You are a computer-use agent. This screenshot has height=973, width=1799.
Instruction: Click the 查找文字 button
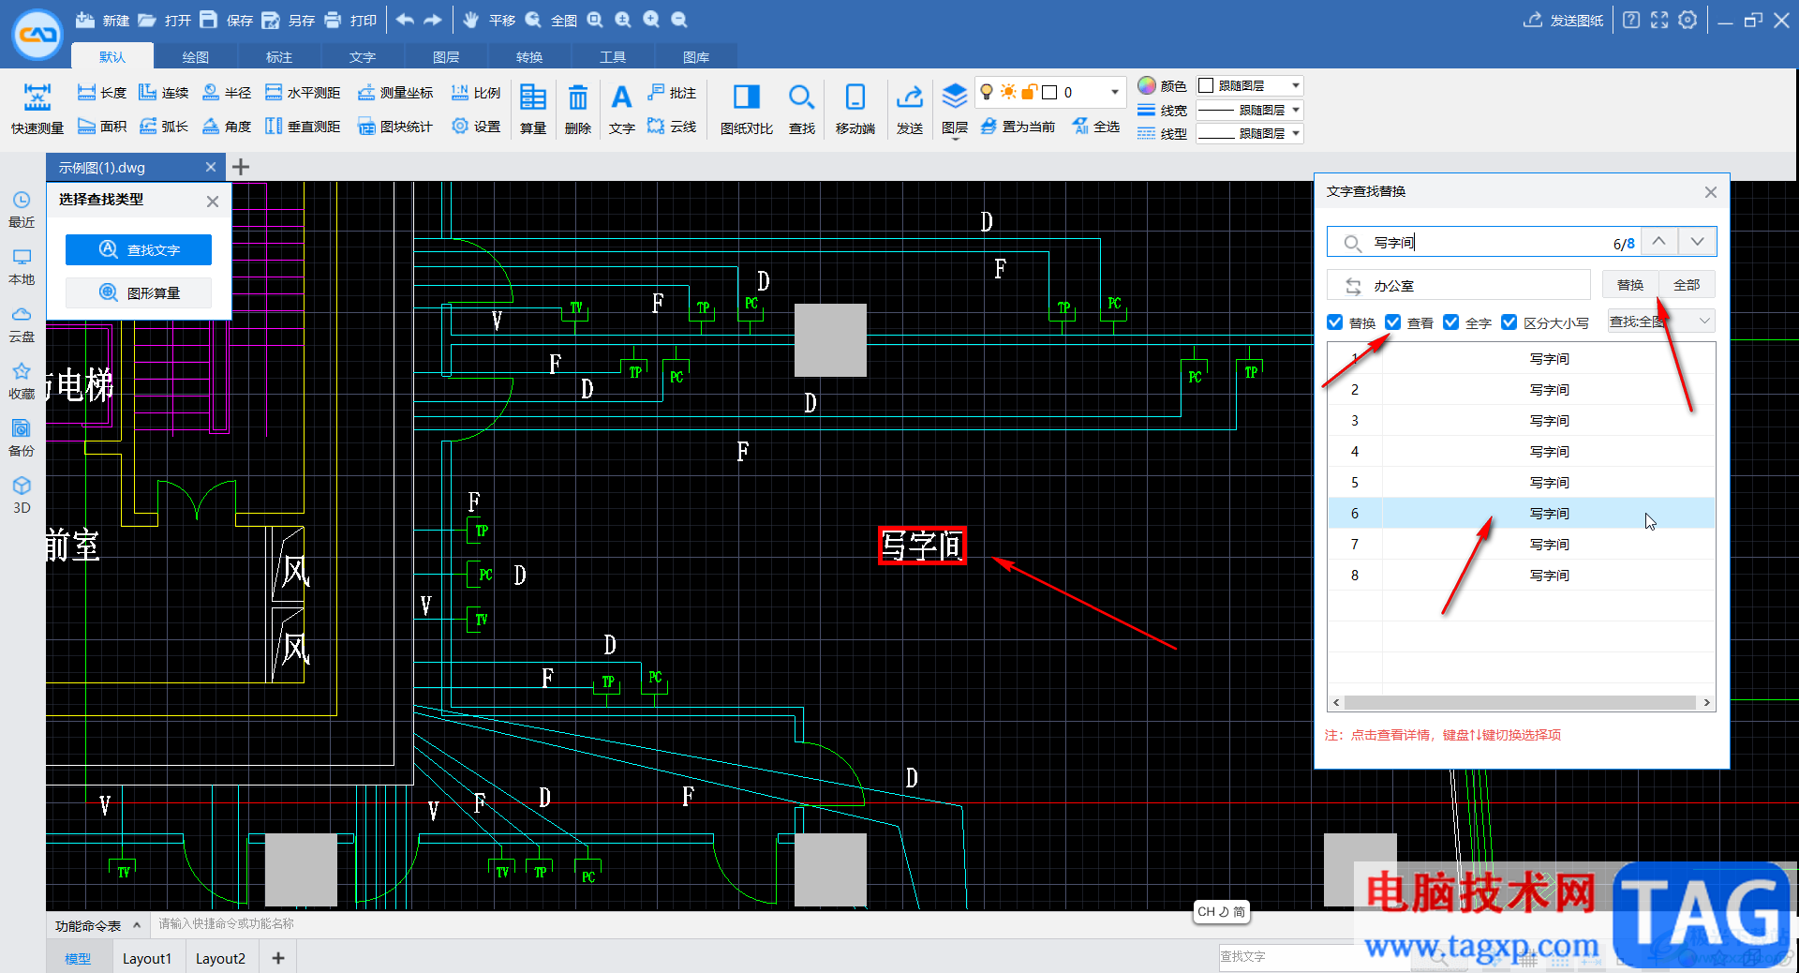click(x=139, y=249)
